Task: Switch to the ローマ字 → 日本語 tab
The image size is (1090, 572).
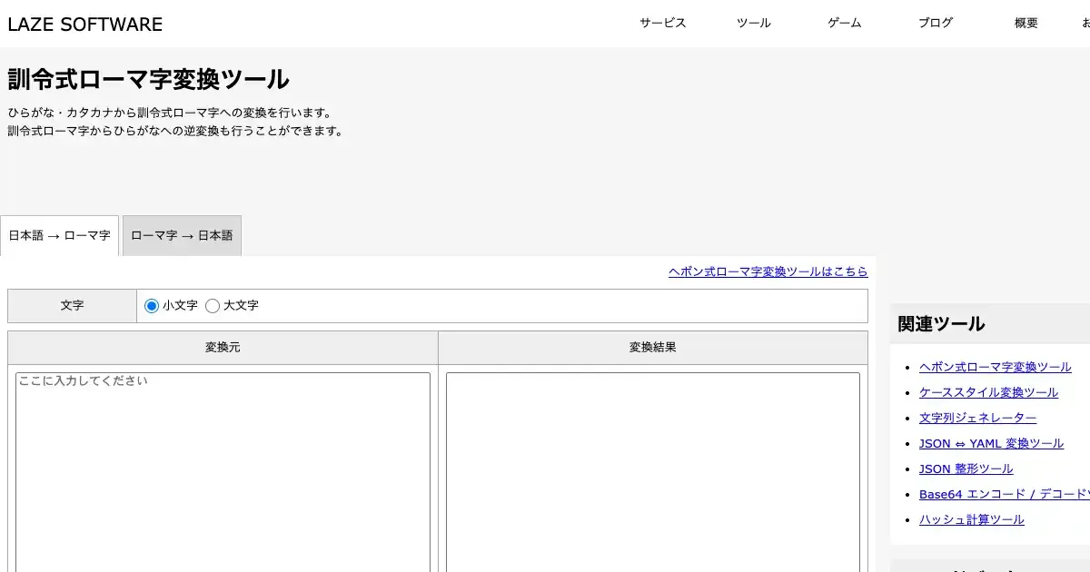Action: click(182, 236)
